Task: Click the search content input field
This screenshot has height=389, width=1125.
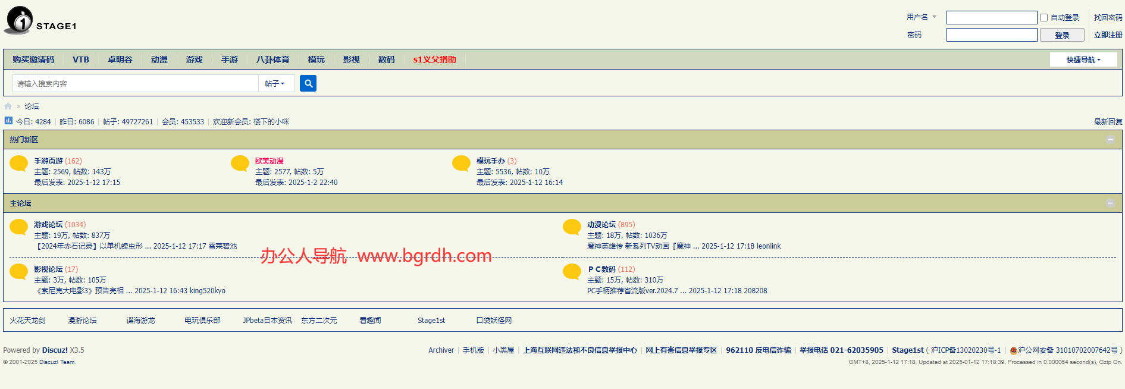Action: tap(136, 84)
